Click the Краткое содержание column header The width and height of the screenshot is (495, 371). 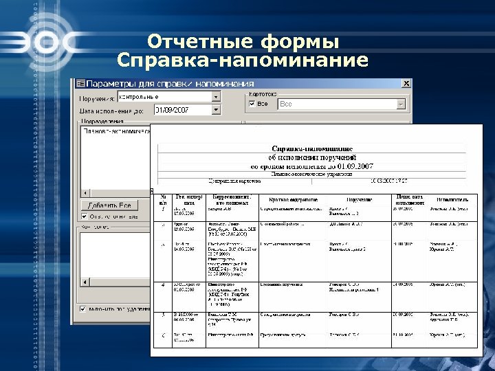point(294,200)
